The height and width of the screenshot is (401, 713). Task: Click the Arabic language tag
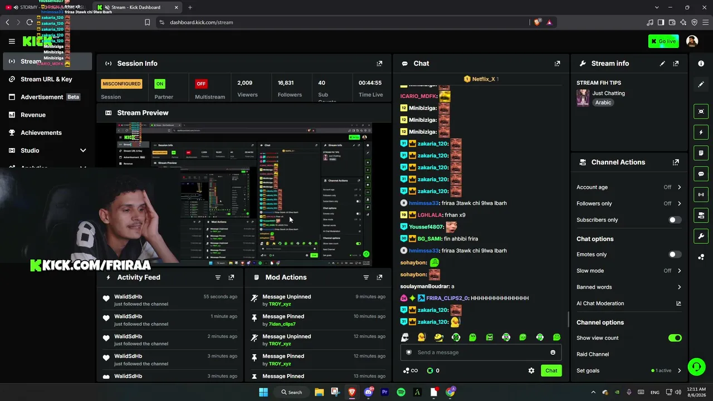click(x=603, y=102)
